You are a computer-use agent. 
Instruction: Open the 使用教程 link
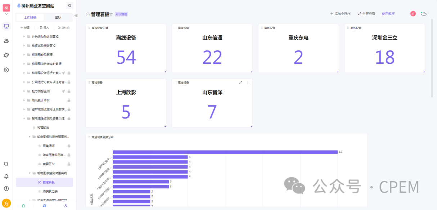[x=388, y=14]
